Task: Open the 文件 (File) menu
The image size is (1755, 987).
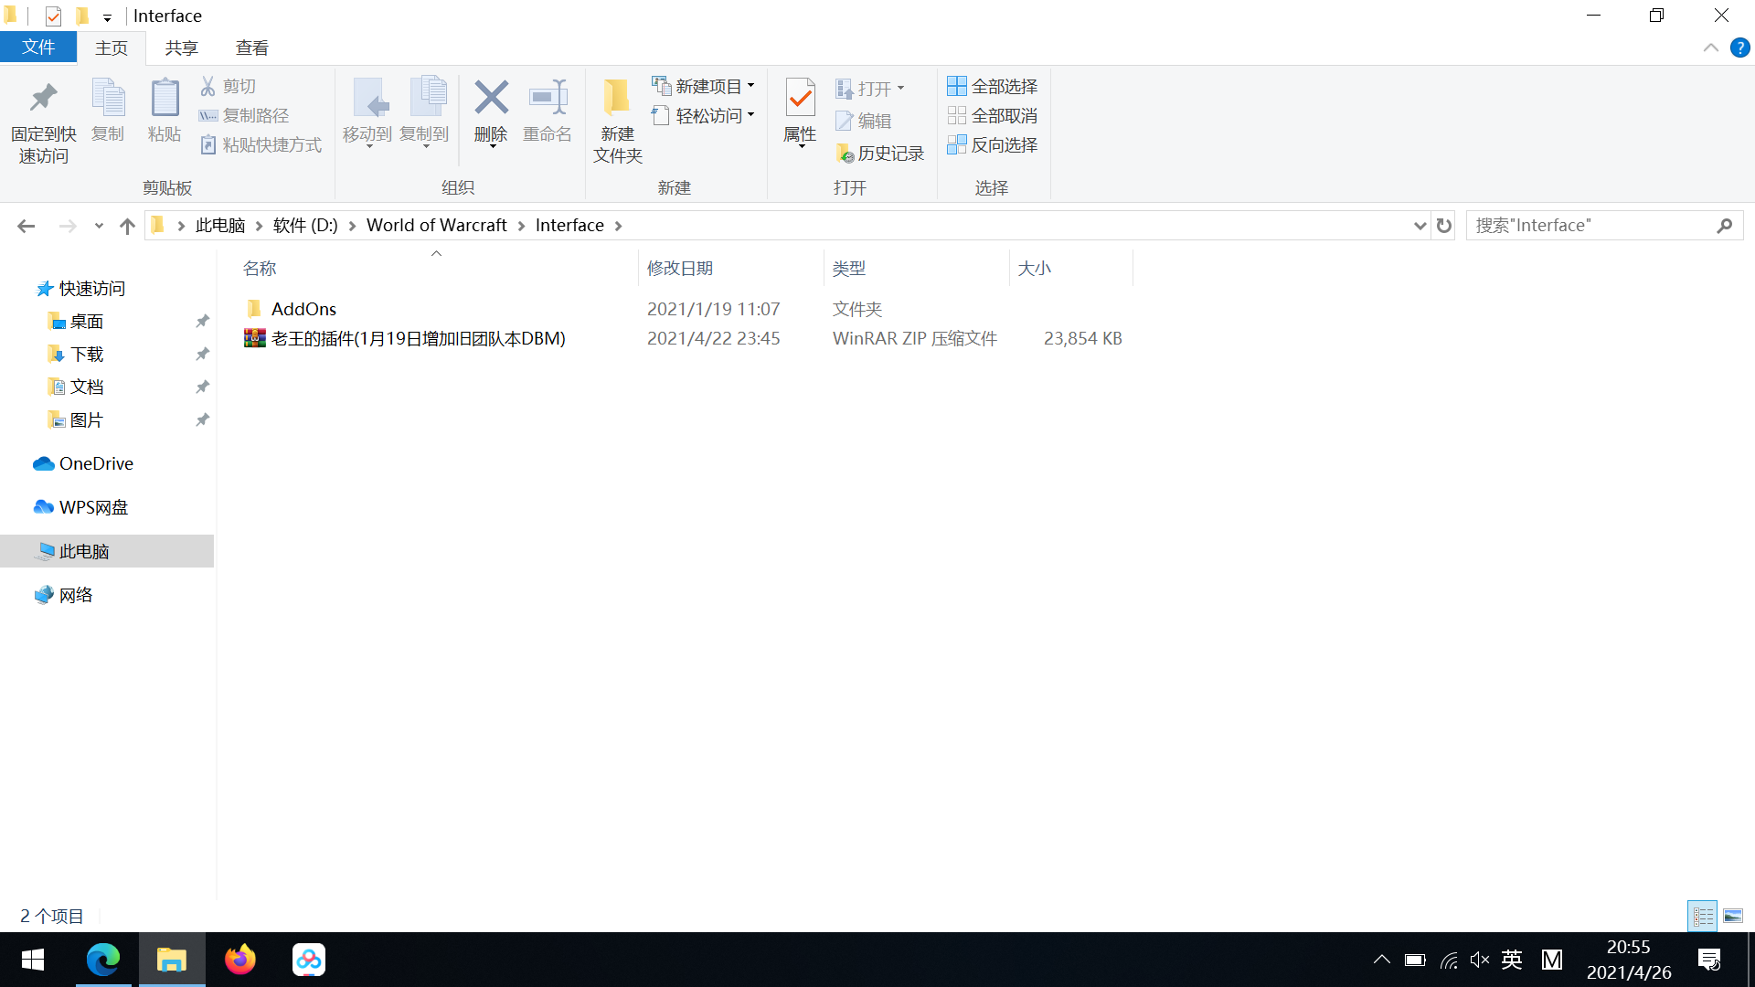Action: 37,47
